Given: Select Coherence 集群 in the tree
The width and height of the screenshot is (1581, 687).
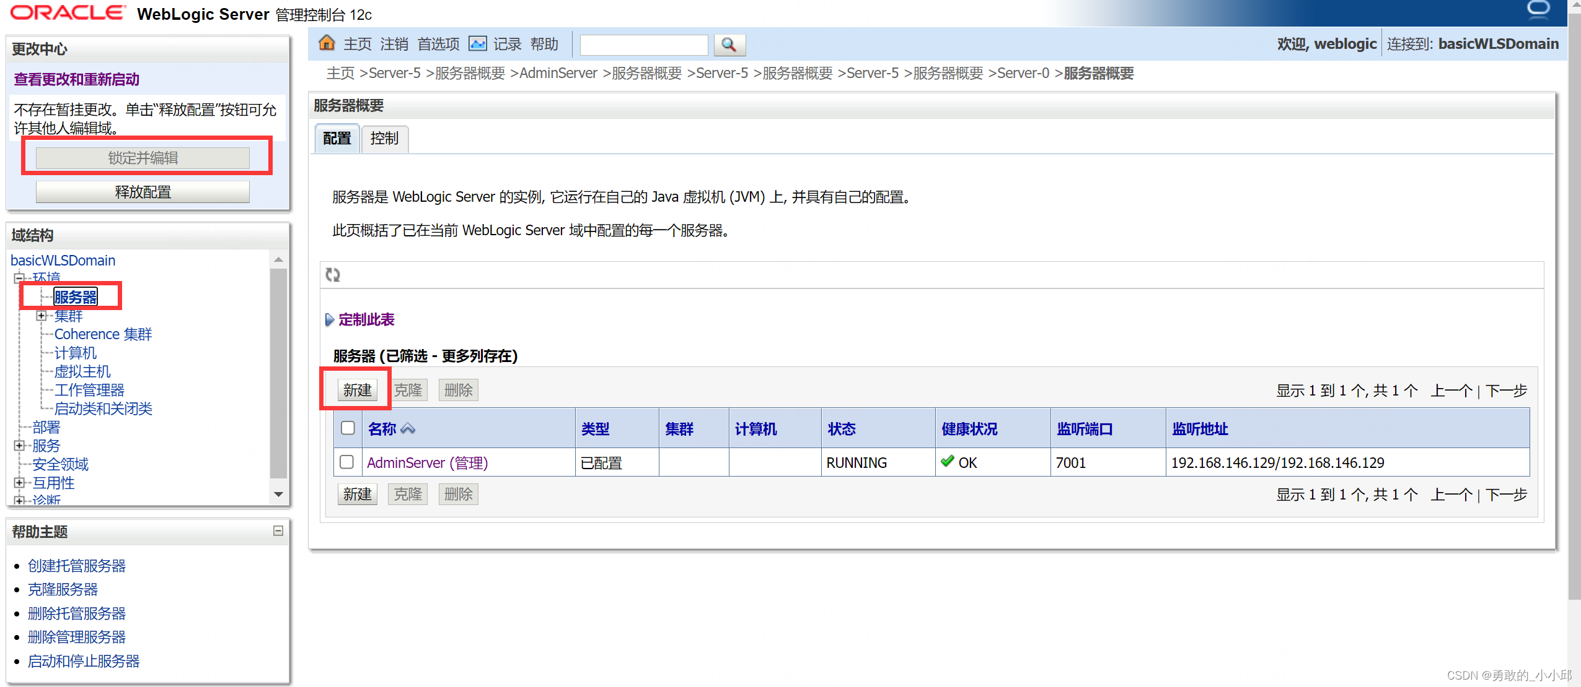Looking at the screenshot, I should 103,334.
